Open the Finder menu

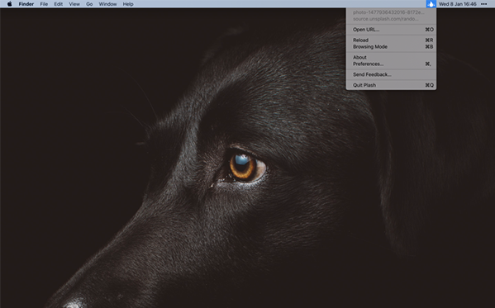click(x=26, y=4)
